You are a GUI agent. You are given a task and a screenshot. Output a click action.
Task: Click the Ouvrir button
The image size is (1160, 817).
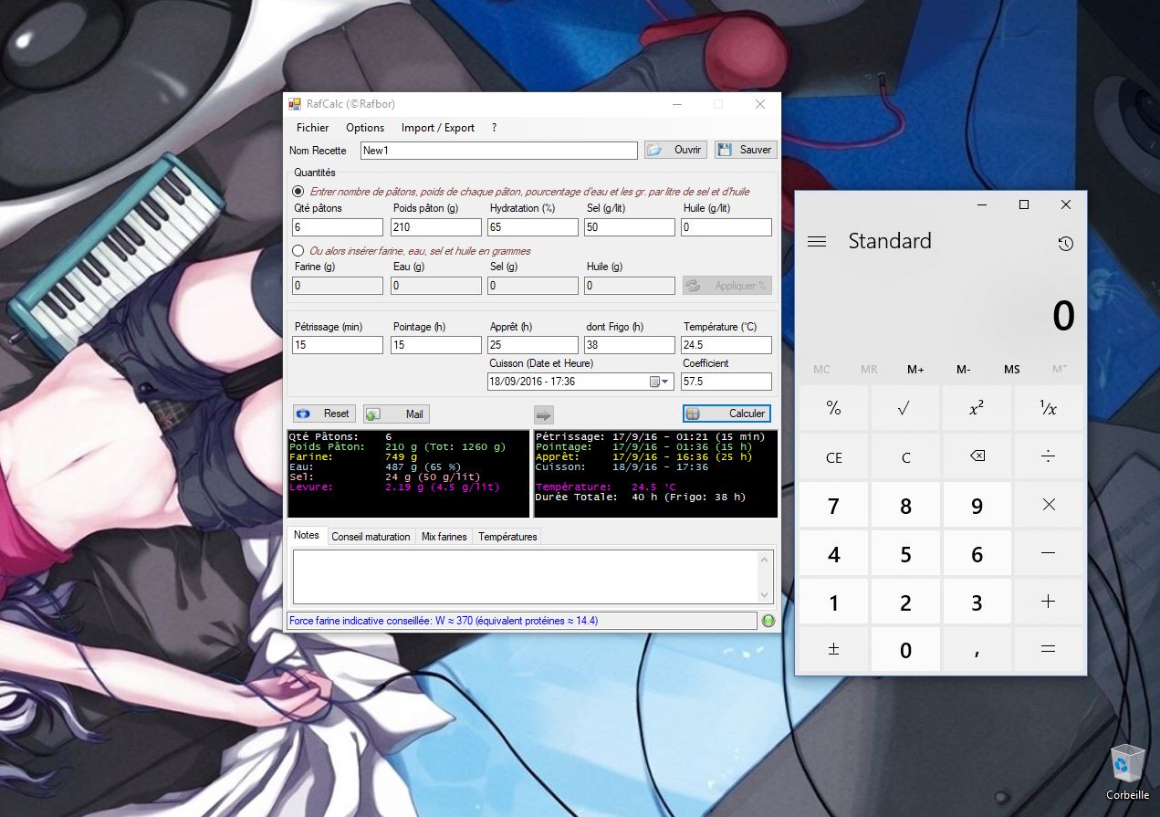click(x=675, y=150)
